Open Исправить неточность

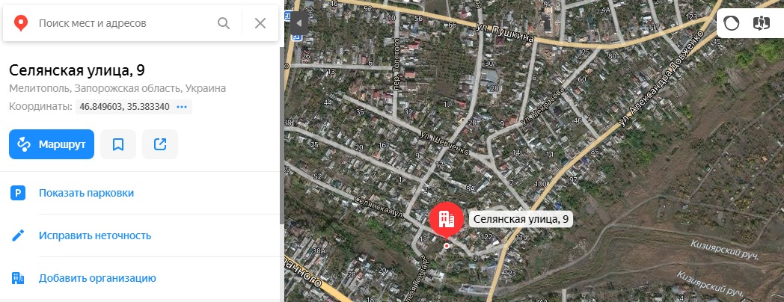95,235
